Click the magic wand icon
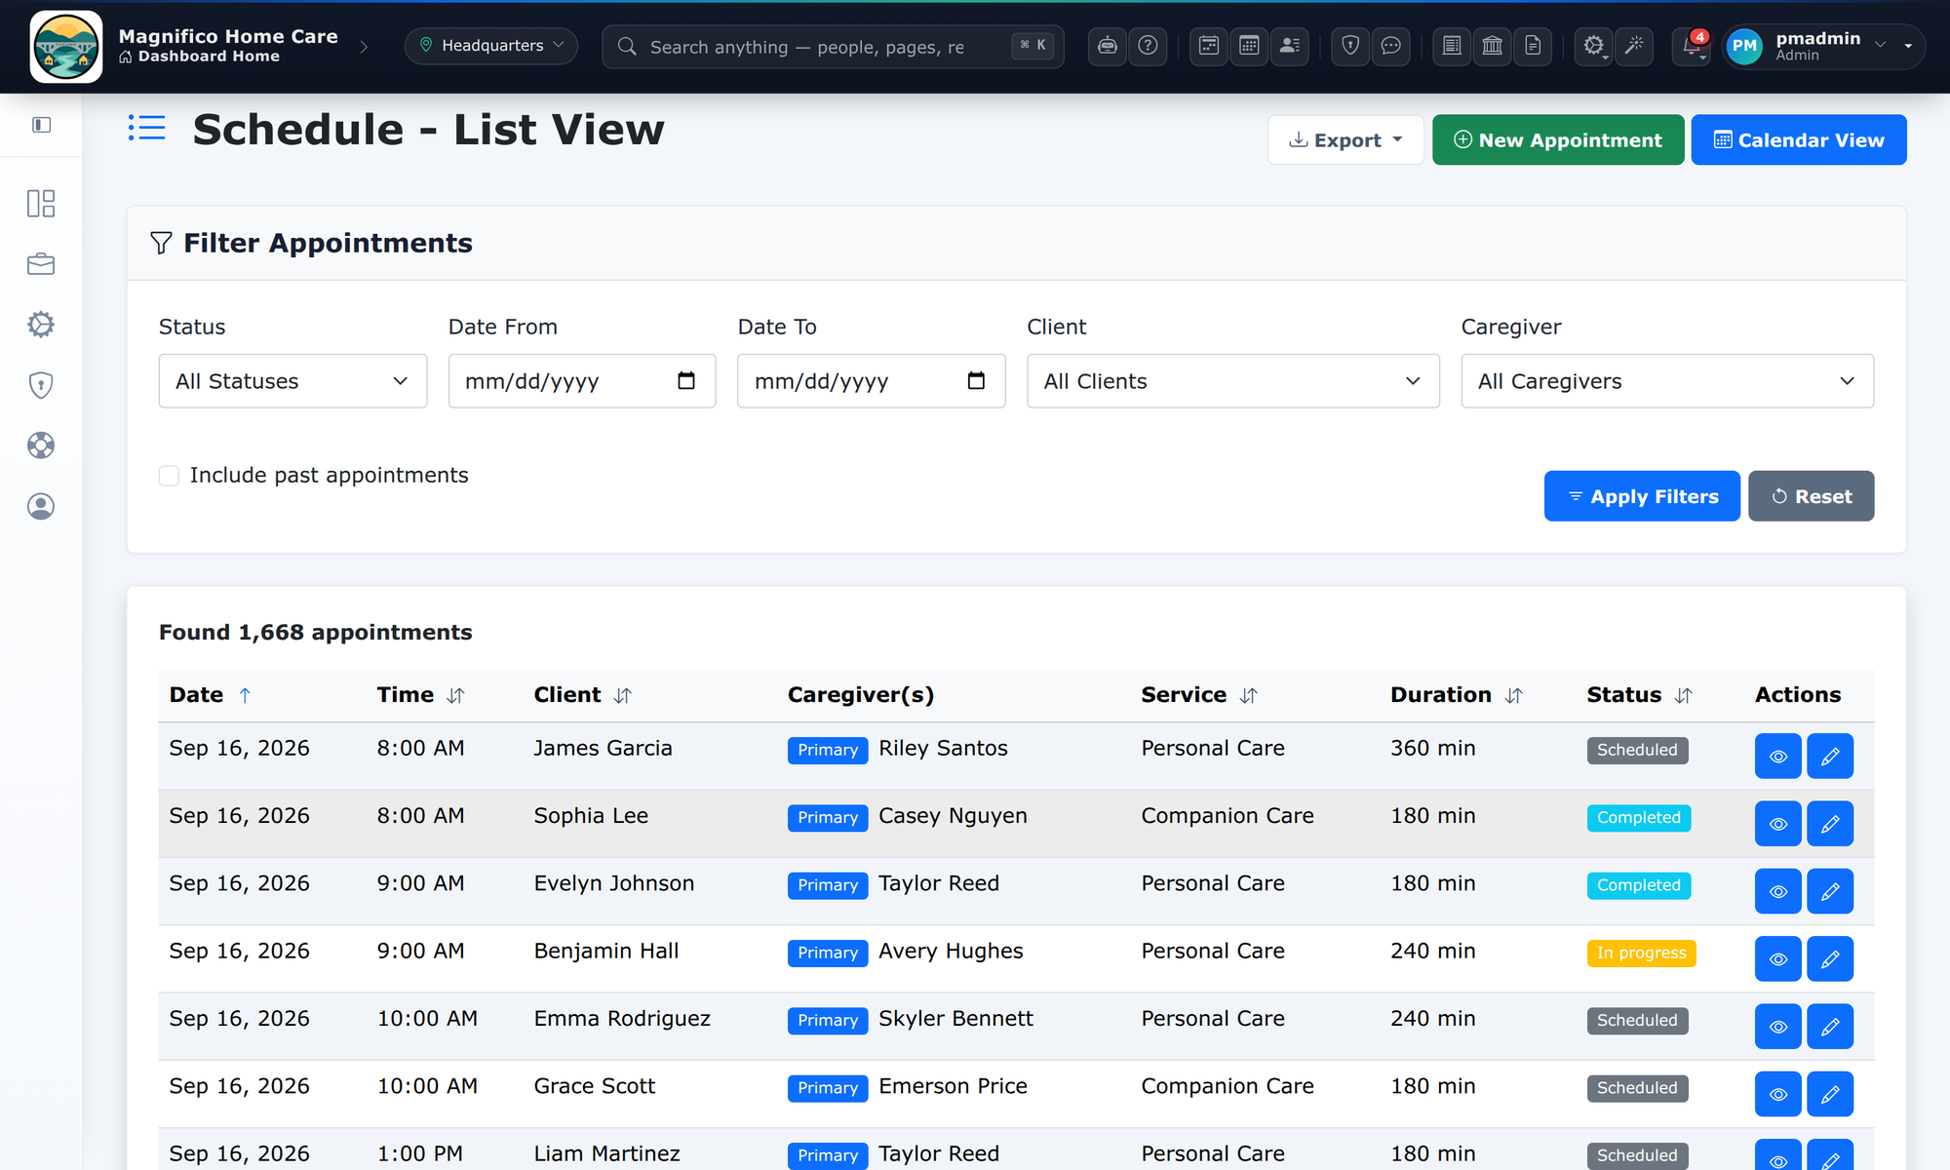Image resolution: width=1950 pixels, height=1170 pixels. click(x=1634, y=46)
